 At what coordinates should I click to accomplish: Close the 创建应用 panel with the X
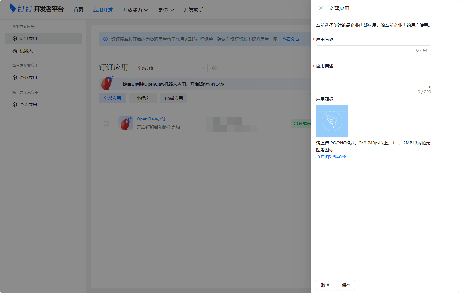(321, 8)
